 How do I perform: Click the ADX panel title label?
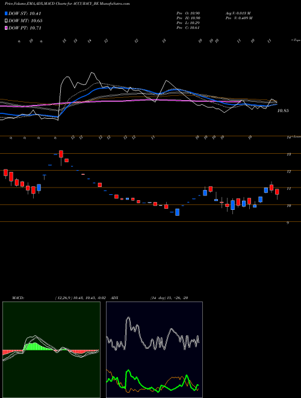[114, 298]
